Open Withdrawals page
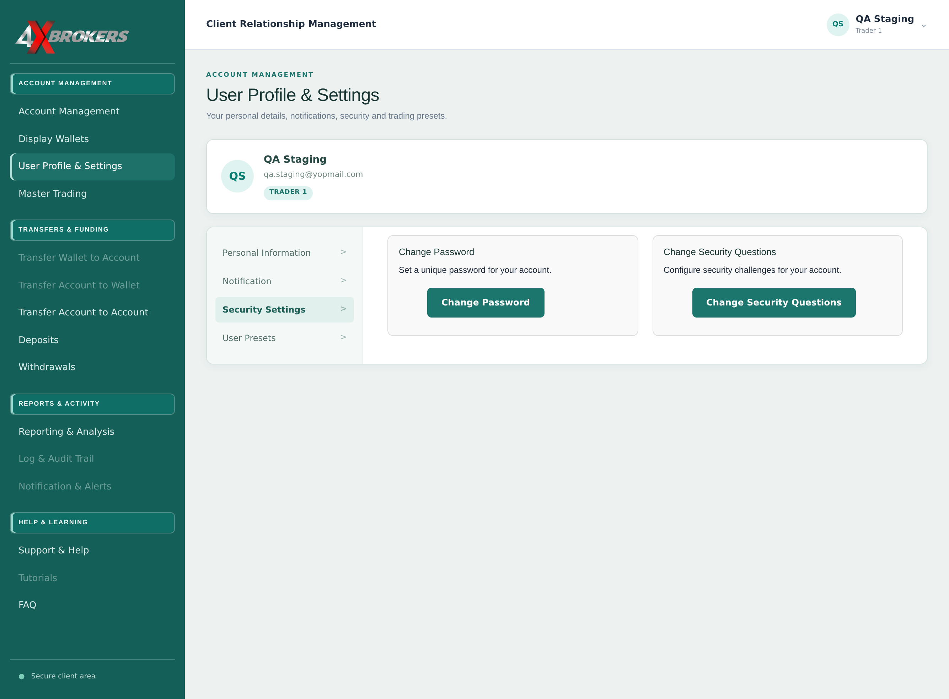Viewport: 949px width, 699px height. tap(47, 367)
